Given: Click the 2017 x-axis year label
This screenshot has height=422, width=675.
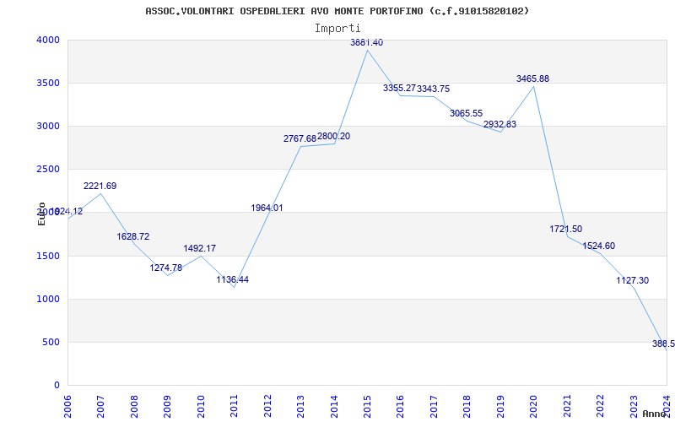Looking at the screenshot, I should coord(434,406).
